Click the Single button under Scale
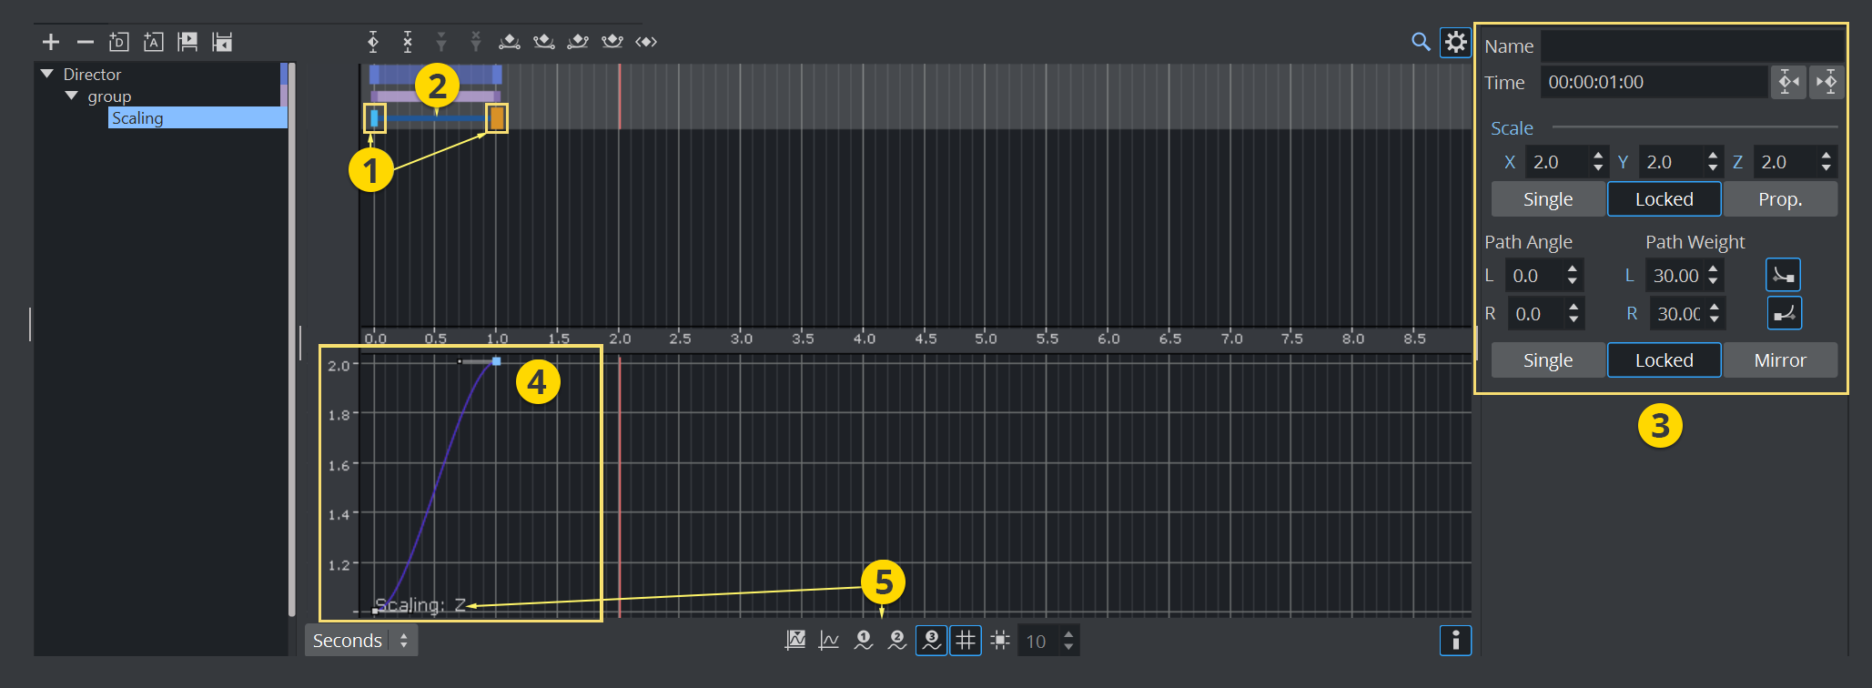This screenshot has height=688, width=1872. 1547,199
